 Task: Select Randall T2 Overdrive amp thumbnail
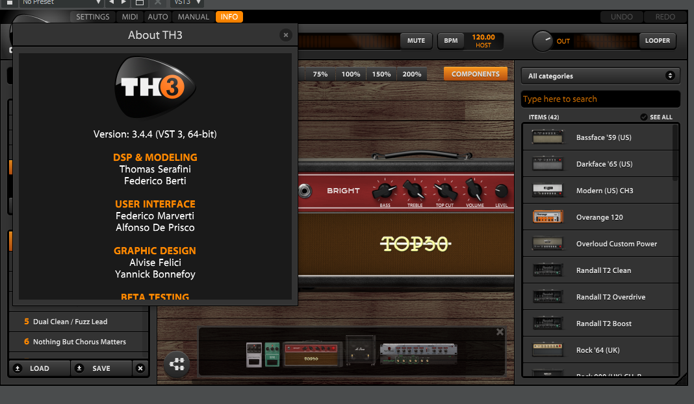coord(548,297)
